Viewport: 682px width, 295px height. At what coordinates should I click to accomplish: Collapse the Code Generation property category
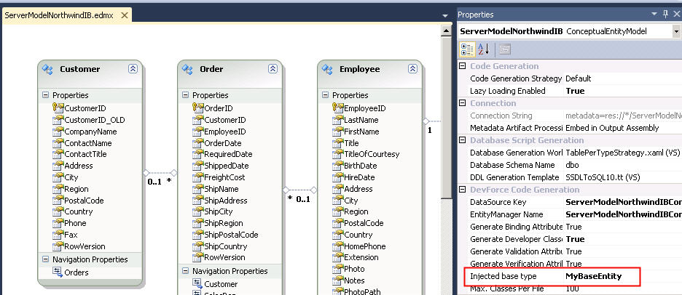463,66
